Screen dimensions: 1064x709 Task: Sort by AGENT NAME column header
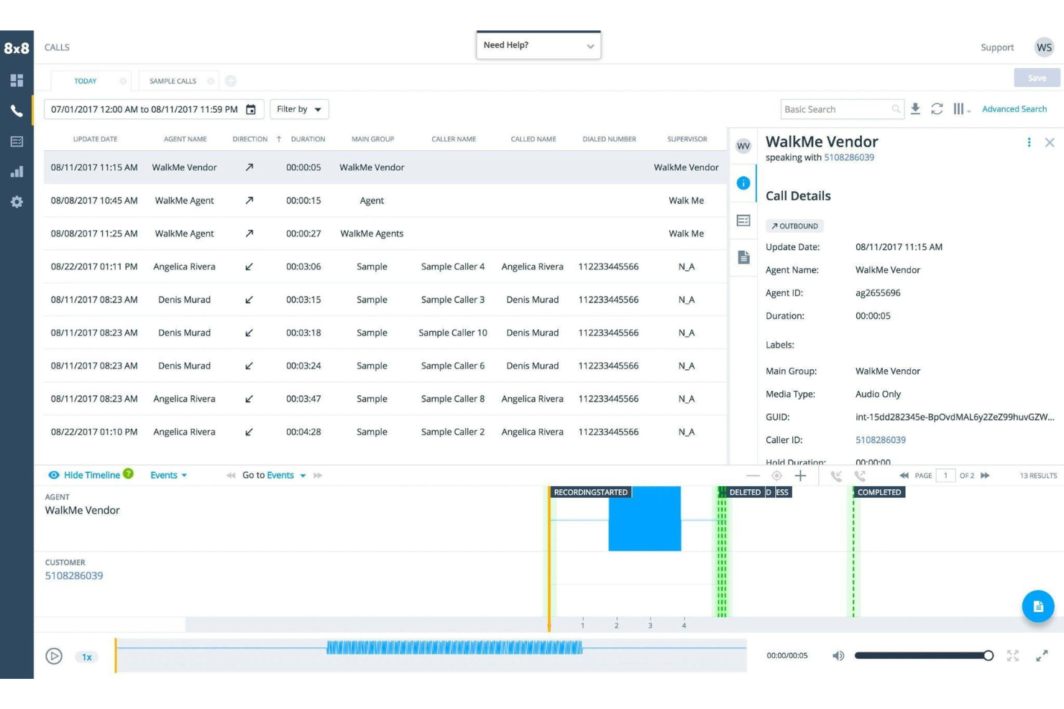(185, 139)
